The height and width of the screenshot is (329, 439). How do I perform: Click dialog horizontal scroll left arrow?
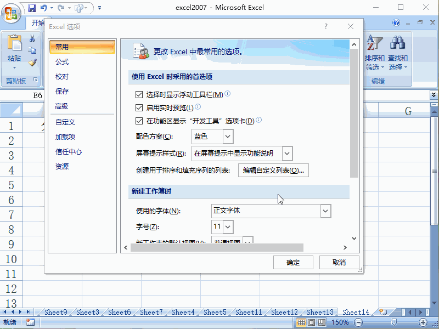coord(126,248)
